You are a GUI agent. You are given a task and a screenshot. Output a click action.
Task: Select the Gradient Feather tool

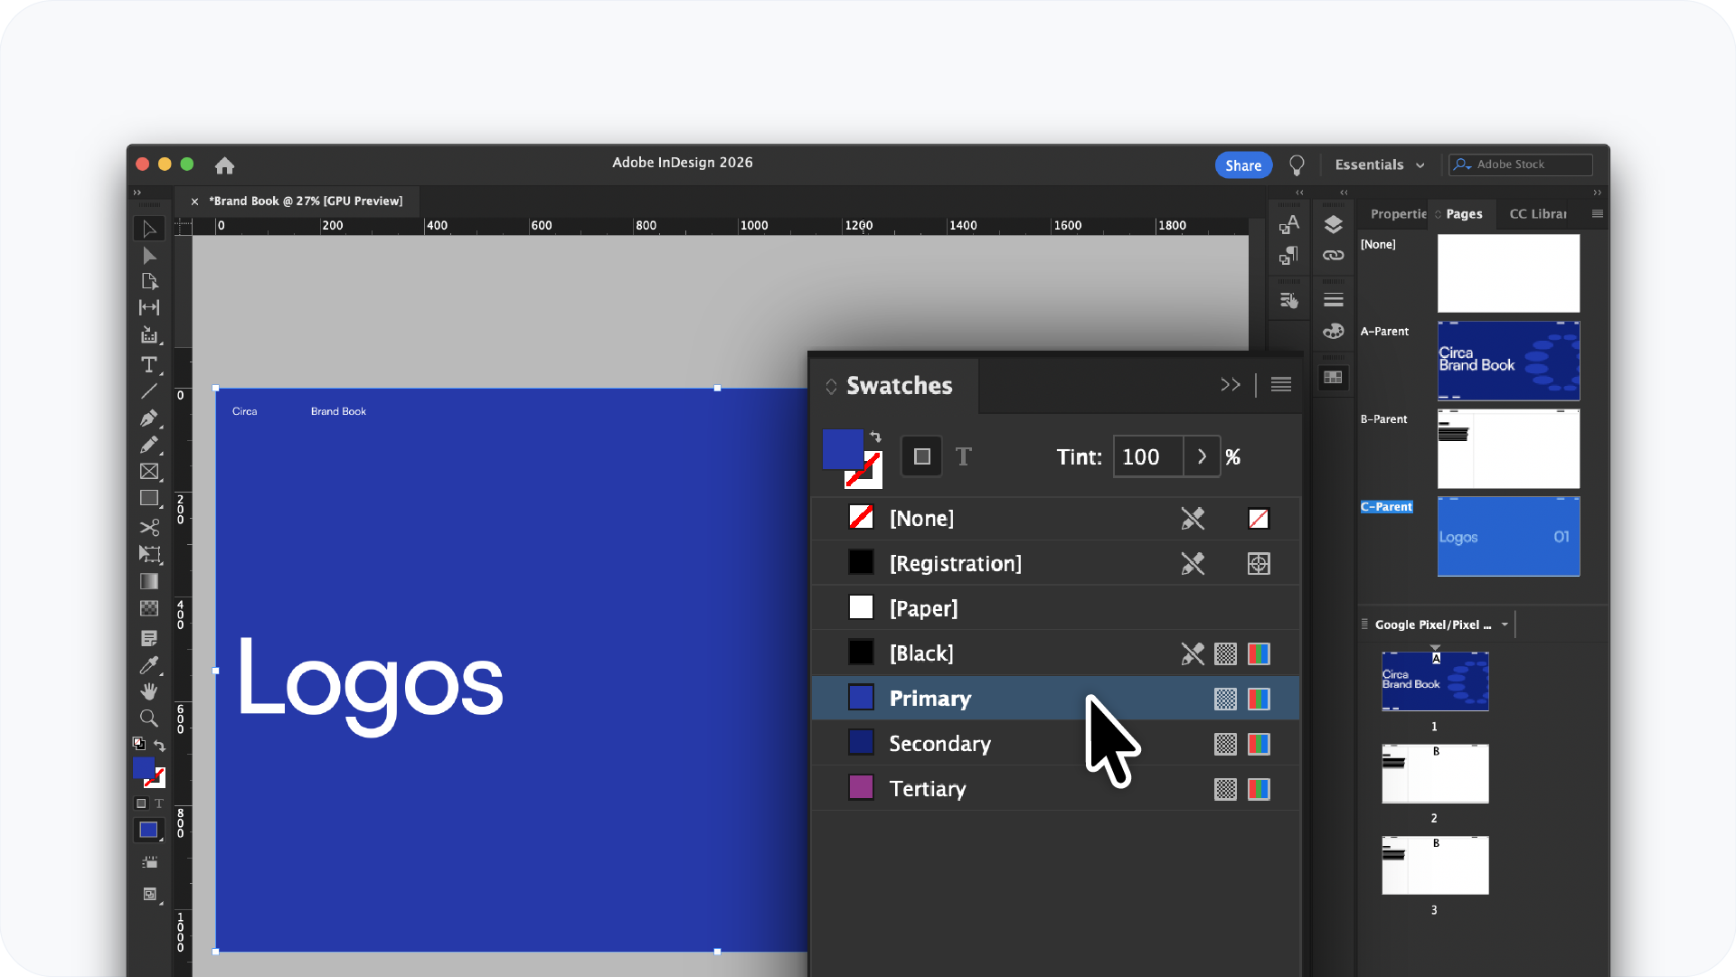tap(149, 608)
